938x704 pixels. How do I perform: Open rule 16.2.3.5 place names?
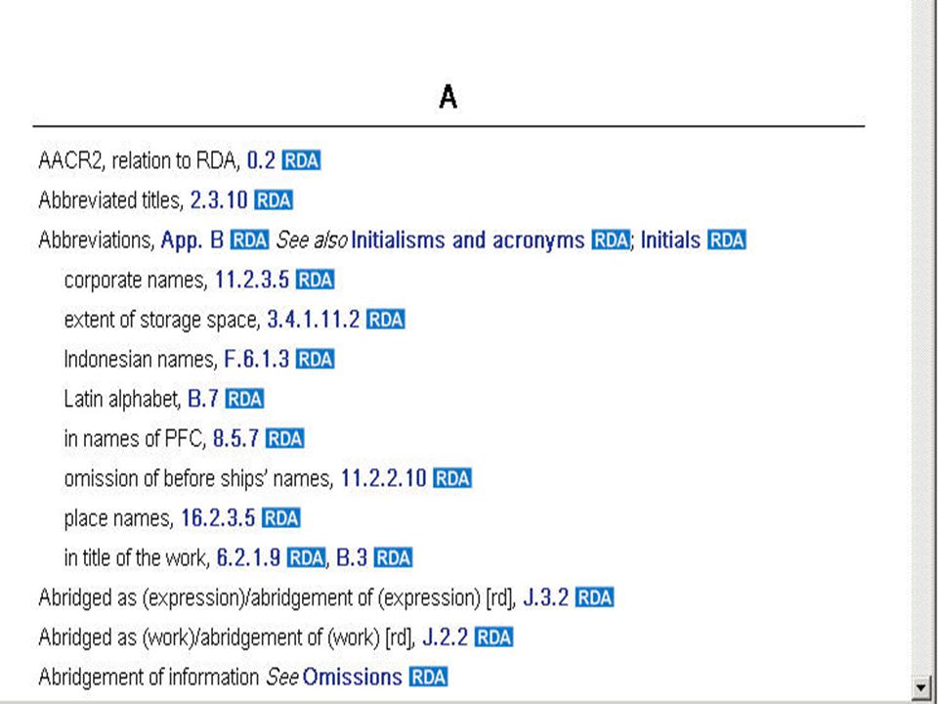click(x=218, y=518)
